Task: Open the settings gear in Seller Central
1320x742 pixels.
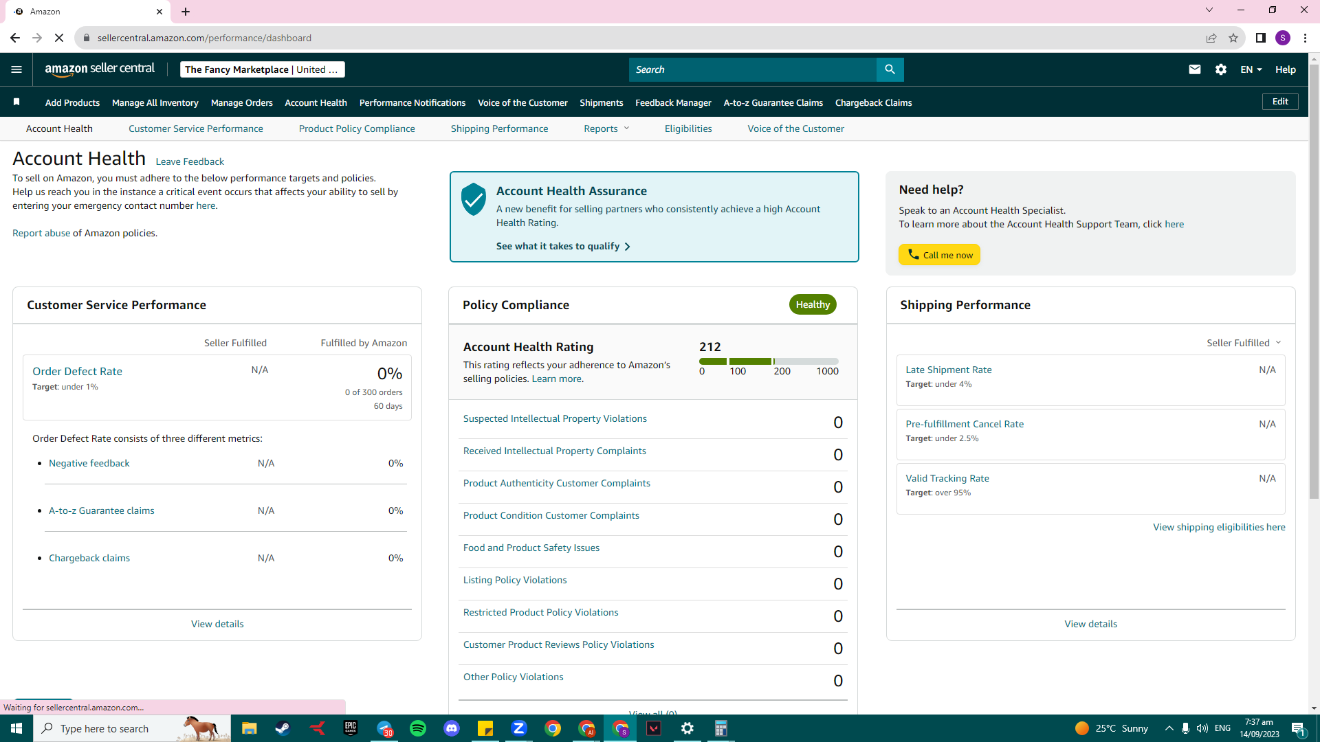Action: coord(1221,69)
